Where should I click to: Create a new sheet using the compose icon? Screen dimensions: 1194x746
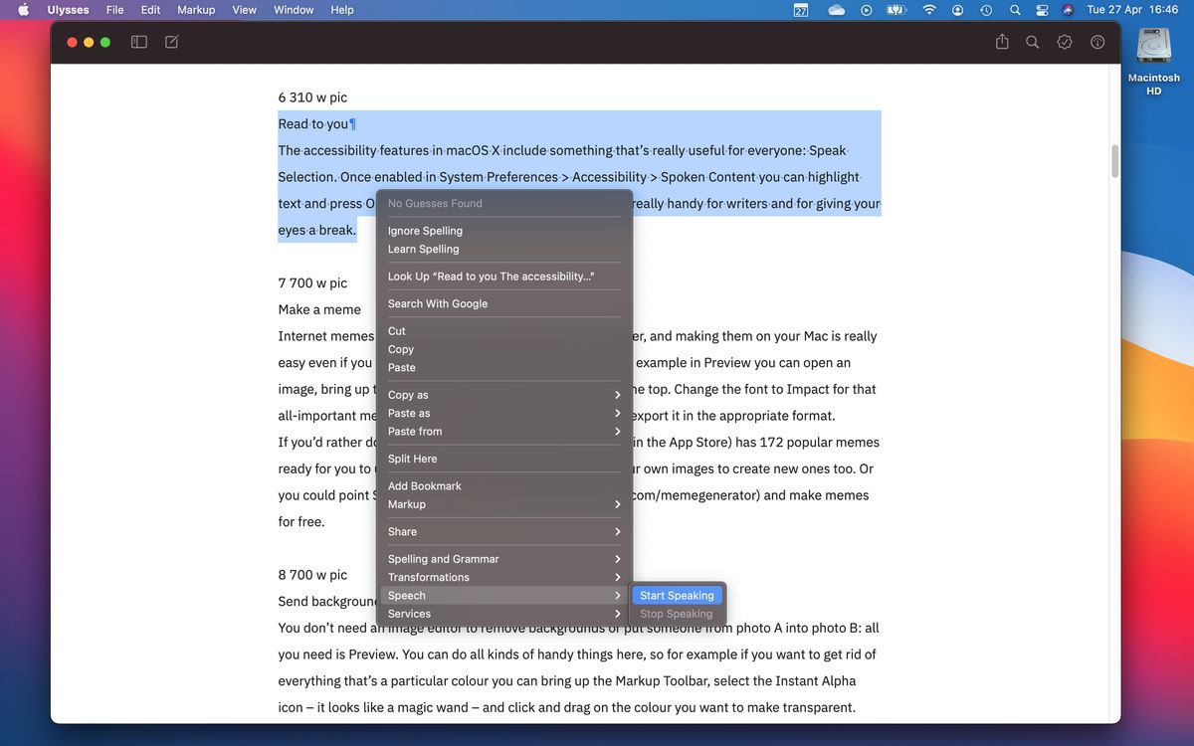169,42
